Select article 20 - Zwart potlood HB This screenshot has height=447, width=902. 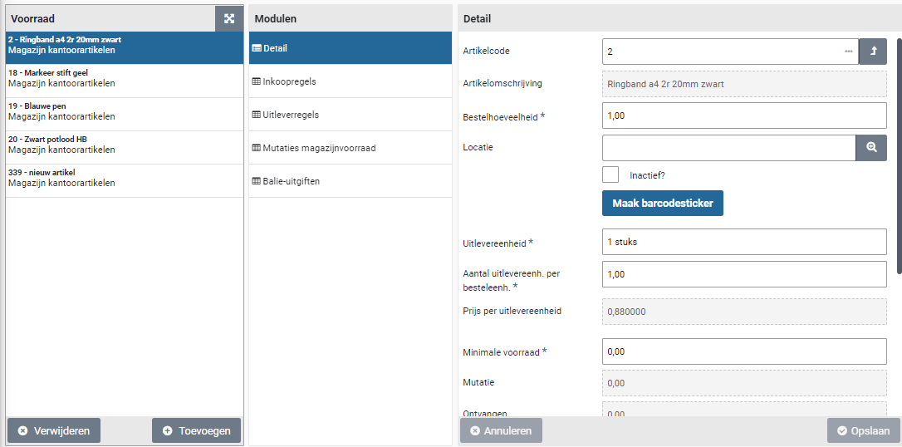click(x=125, y=145)
